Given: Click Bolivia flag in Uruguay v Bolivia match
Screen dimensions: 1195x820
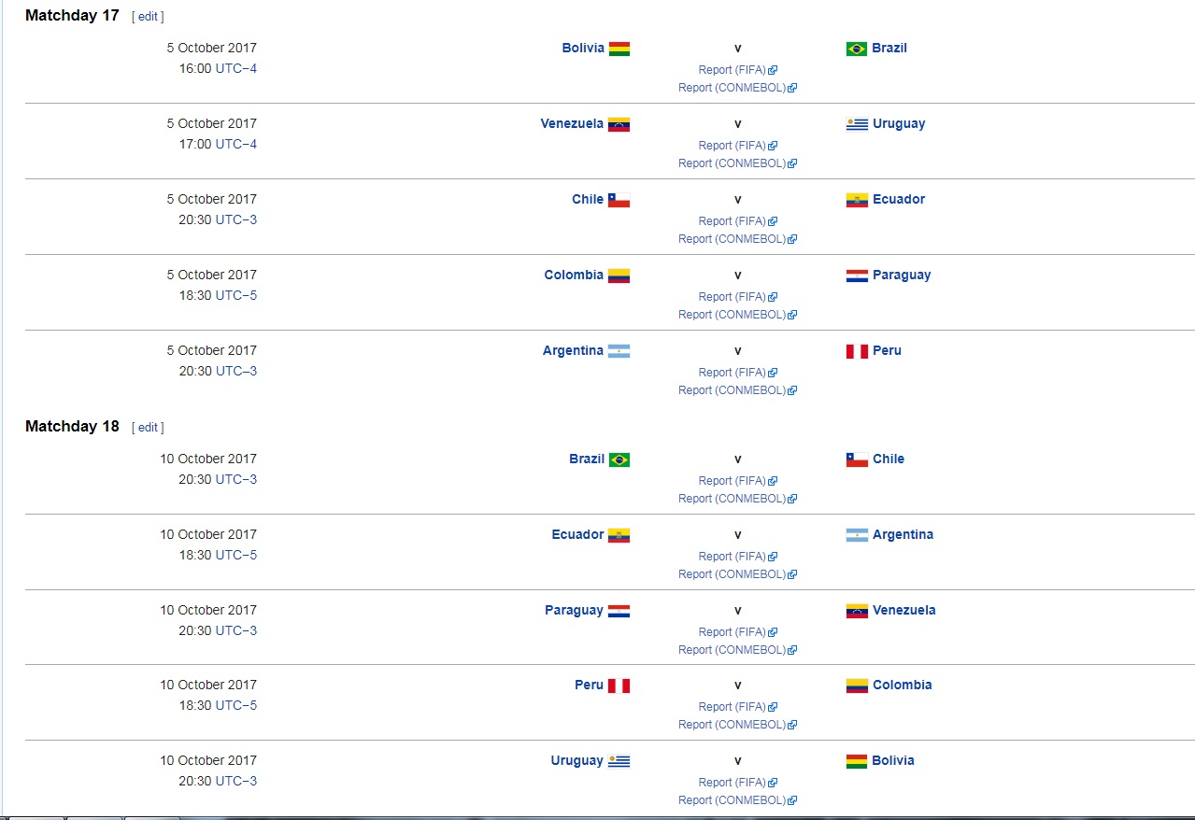Looking at the screenshot, I should click(856, 761).
